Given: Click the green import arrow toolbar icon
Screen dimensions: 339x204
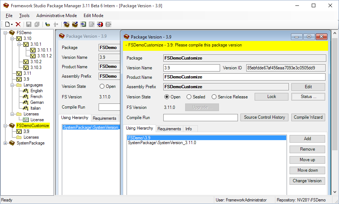Looking at the screenshot, I should tap(83, 24).
